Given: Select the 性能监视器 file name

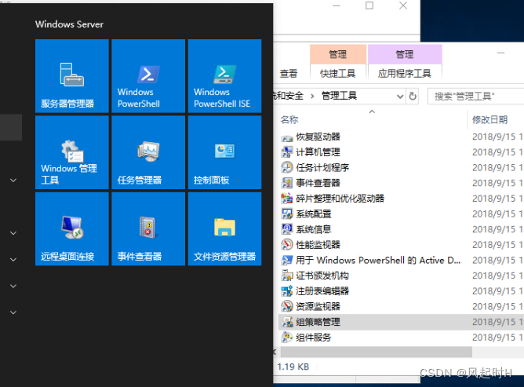Looking at the screenshot, I should coord(318,244).
